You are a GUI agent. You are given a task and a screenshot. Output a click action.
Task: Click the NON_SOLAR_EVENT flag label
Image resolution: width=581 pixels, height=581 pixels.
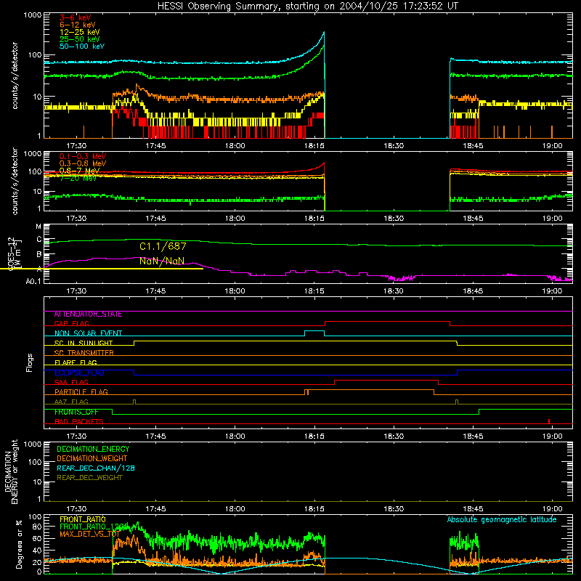pos(88,333)
